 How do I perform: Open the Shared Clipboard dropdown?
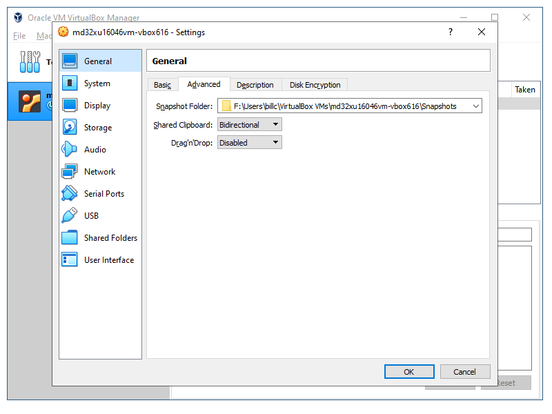[x=250, y=125]
